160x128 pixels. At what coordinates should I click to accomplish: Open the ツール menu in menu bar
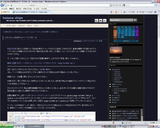36,9
